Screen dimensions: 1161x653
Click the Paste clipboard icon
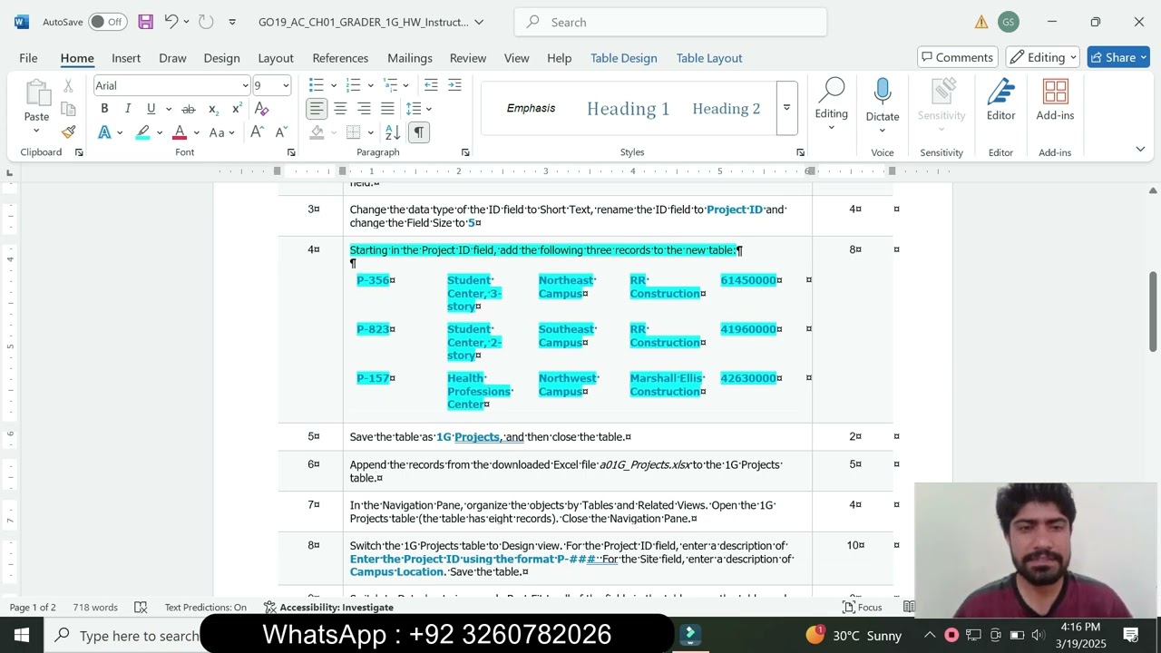coord(36,93)
